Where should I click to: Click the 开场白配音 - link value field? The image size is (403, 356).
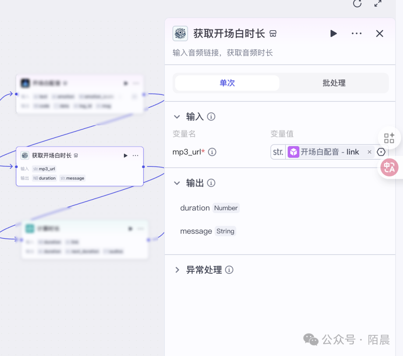tap(325, 152)
